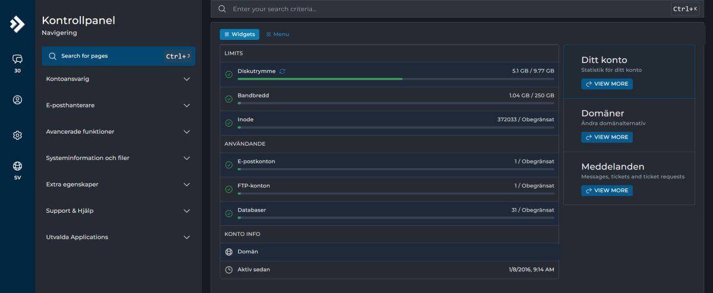Screen dimensions: 713x293
Task: Click the ANVÄNDANDE section header
Action: (245, 144)
